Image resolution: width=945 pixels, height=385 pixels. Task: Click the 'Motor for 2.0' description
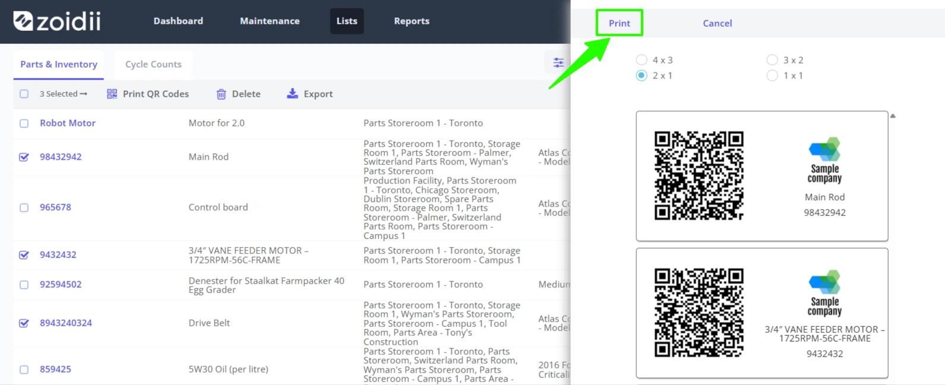point(216,123)
